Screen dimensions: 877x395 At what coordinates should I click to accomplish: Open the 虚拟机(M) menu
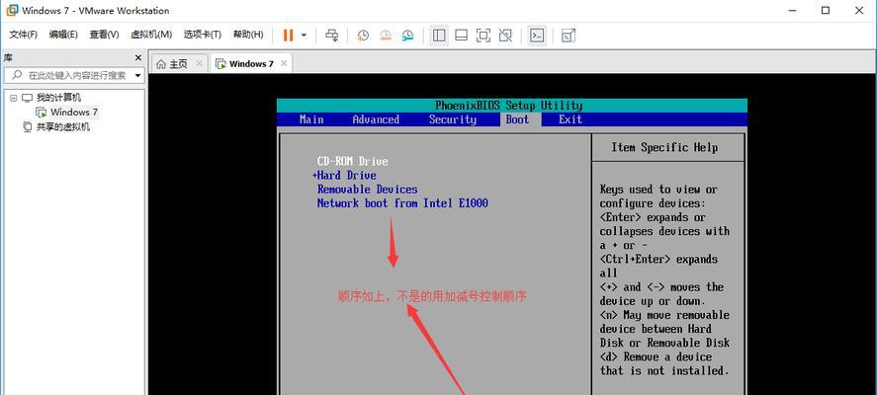coord(151,35)
